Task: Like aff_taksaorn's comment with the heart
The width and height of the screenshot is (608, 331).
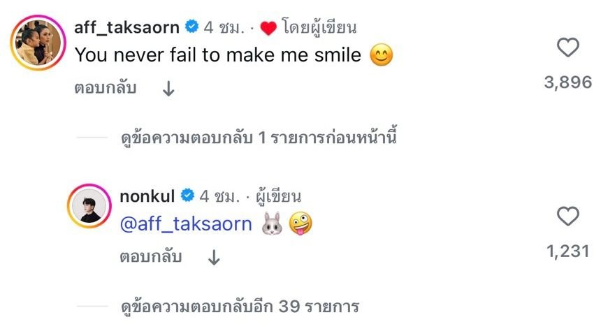Action: click(567, 47)
